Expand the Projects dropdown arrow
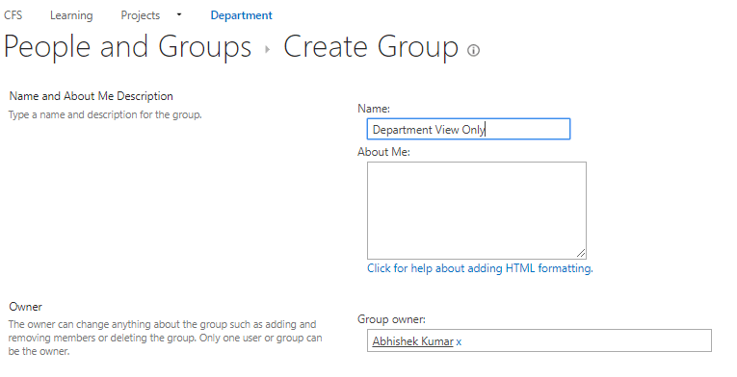The image size is (737, 377). pyautogui.click(x=179, y=15)
